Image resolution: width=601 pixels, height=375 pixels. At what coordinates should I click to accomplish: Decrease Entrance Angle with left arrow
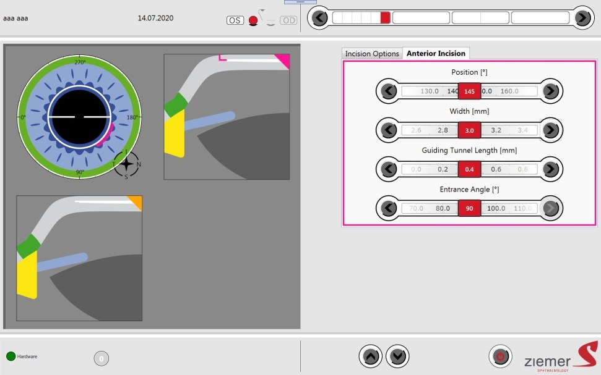[x=389, y=208]
